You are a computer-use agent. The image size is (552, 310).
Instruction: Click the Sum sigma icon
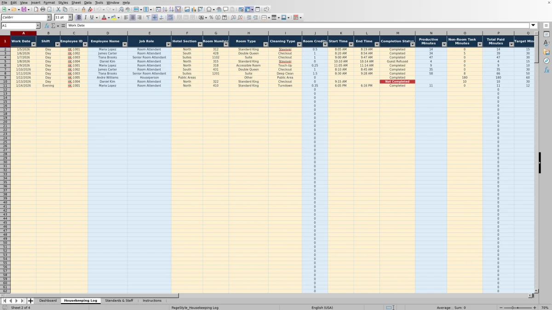tap(53, 26)
